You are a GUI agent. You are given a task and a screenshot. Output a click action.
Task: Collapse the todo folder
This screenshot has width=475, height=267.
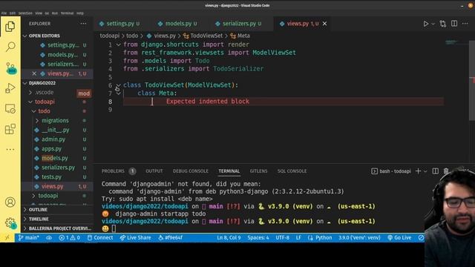tap(44, 111)
